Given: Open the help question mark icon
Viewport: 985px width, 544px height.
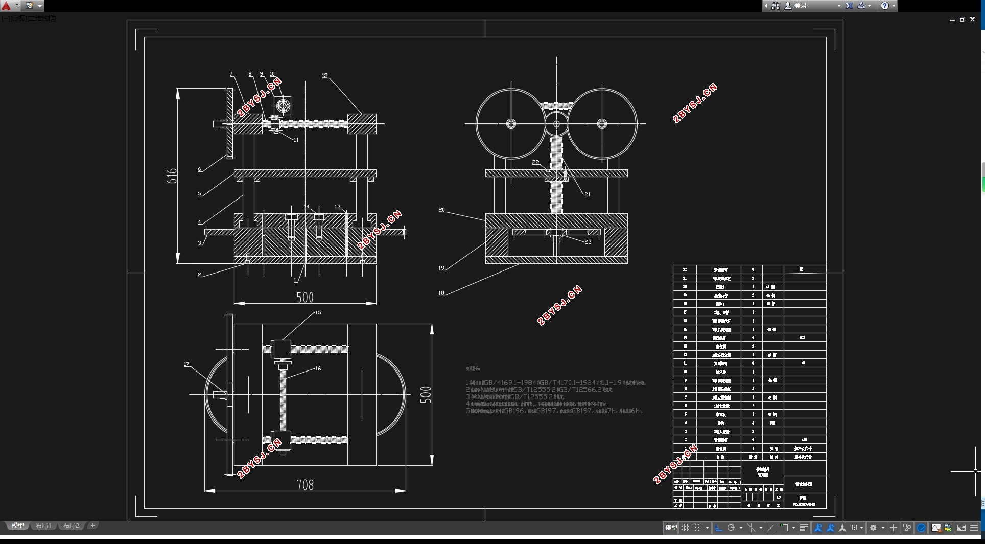Looking at the screenshot, I should (884, 6).
